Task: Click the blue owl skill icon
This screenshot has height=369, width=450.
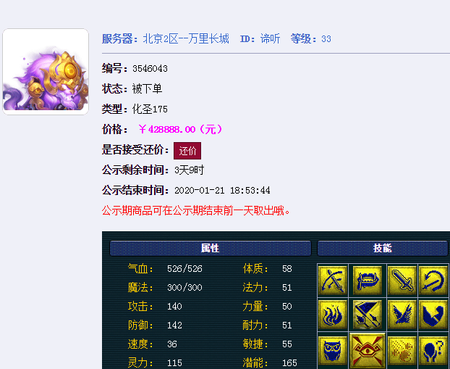Action: click(x=333, y=350)
